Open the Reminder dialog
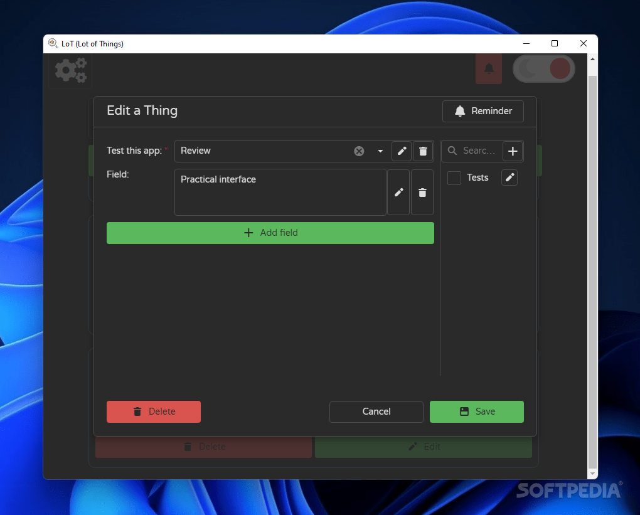The height and width of the screenshot is (515, 640). tap(483, 111)
